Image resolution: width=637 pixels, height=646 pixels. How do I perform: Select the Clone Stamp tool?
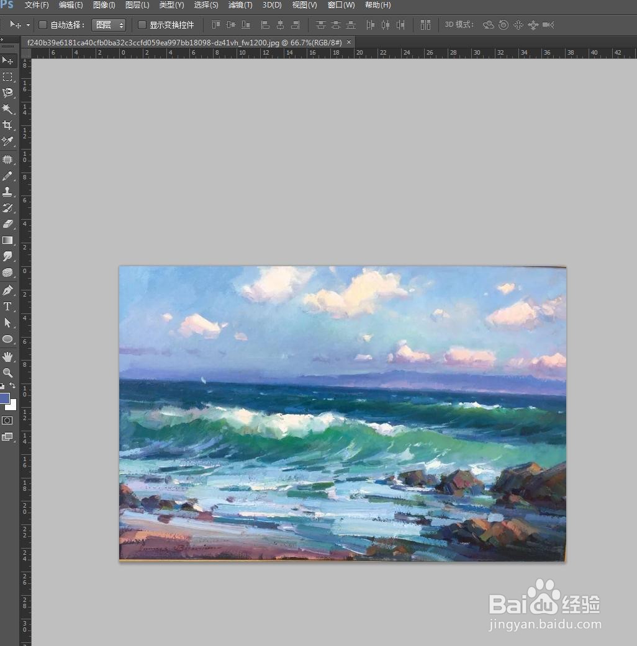click(x=7, y=192)
